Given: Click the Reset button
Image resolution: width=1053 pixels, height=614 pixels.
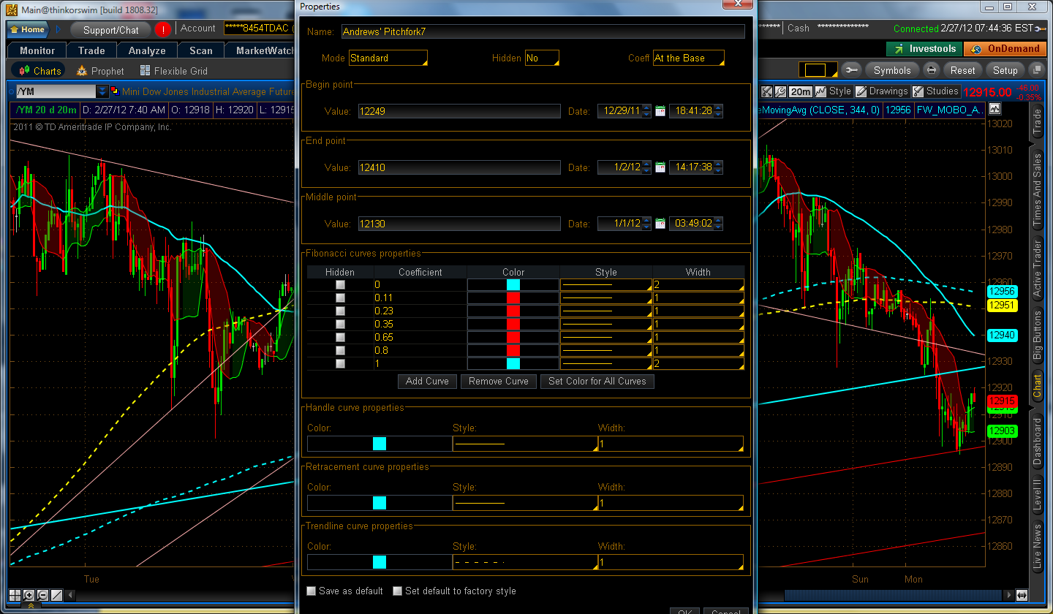Looking at the screenshot, I should (x=962, y=70).
